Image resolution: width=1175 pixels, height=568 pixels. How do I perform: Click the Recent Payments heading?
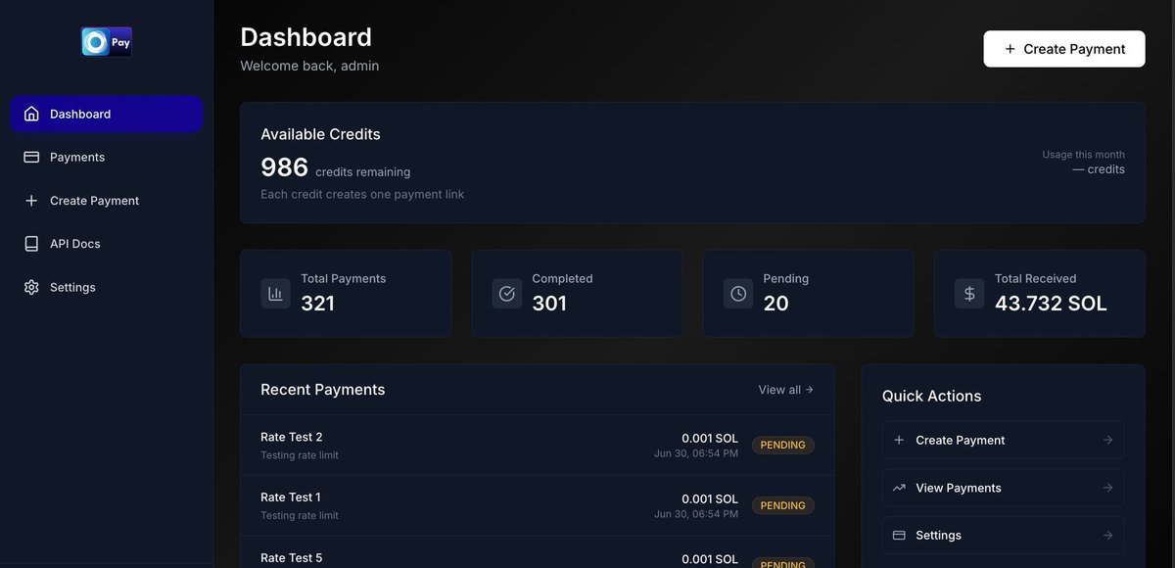coord(323,390)
